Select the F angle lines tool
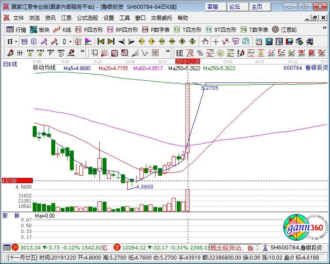The width and height of the screenshot is (330, 264). tap(281, 53)
